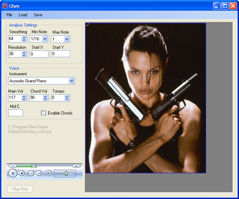
Task: Increase the Smoothing value with up arrow
Action: point(24,37)
